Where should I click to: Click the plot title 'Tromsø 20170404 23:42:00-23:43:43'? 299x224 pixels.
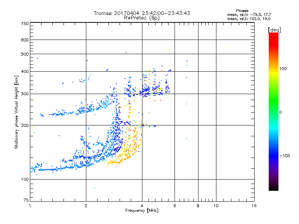click(142, 13)
